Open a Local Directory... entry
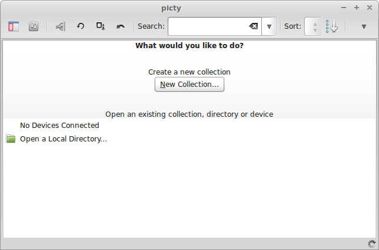Viewport: 379px width, 250px height. (64, 139)
